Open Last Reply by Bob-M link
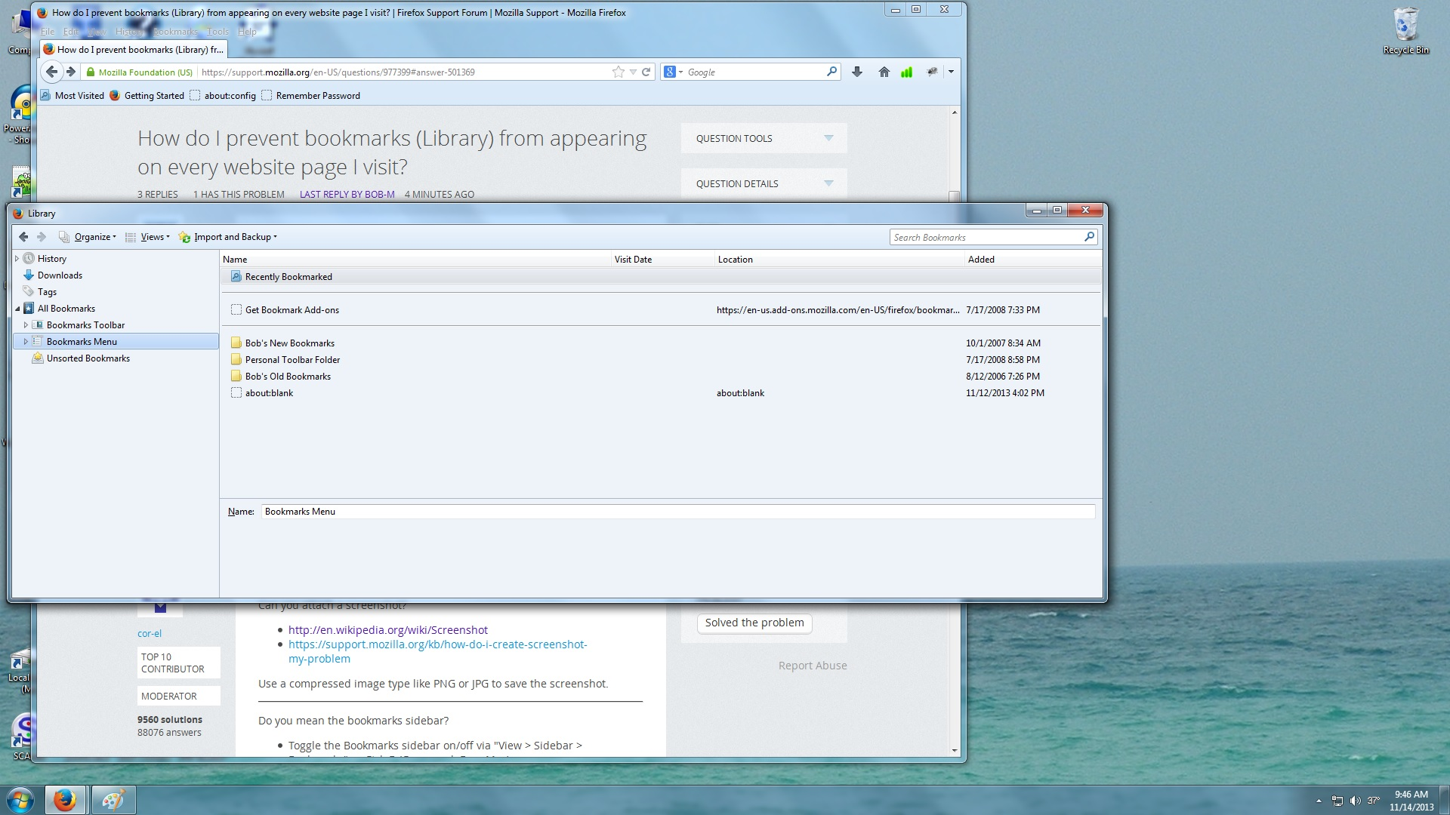 pos(347,195)
